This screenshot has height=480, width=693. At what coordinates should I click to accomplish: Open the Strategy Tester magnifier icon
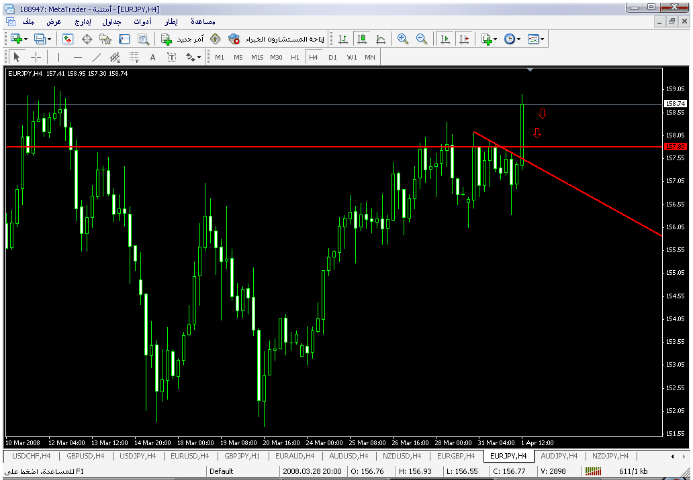143,40
